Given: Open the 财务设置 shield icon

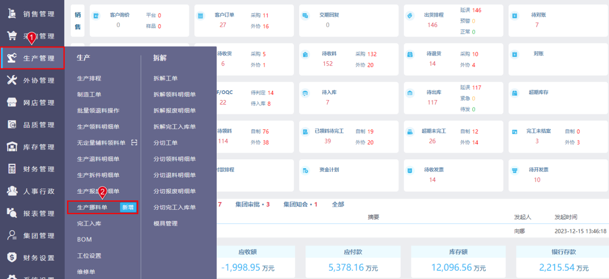Looking at the screenshot, I should [x=12, y=258].
